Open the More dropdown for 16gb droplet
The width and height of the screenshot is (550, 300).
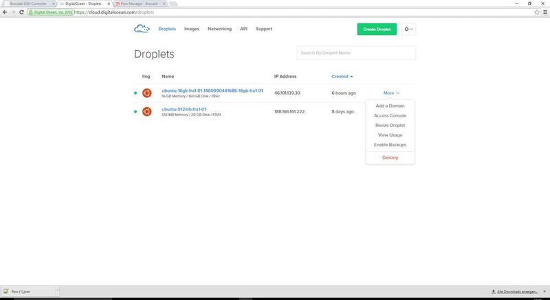(x=391, y=93)
